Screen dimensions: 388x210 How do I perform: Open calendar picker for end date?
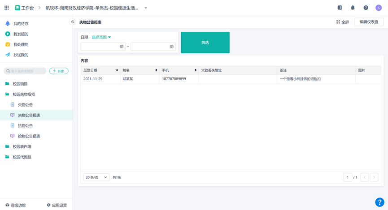pos(171,47)
